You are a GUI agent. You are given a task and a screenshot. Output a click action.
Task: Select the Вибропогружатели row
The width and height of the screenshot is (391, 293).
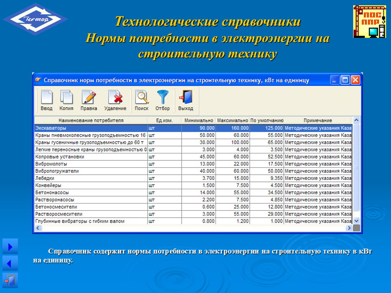click(x=193, y=171)
